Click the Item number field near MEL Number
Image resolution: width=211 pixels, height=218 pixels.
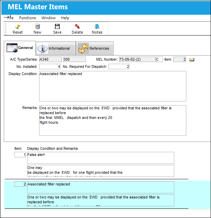point(179,59)
